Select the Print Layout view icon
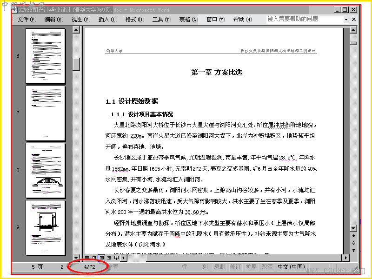Image resolution: width=372 pixels, height=279 pixels. click(x=101, y=258)
